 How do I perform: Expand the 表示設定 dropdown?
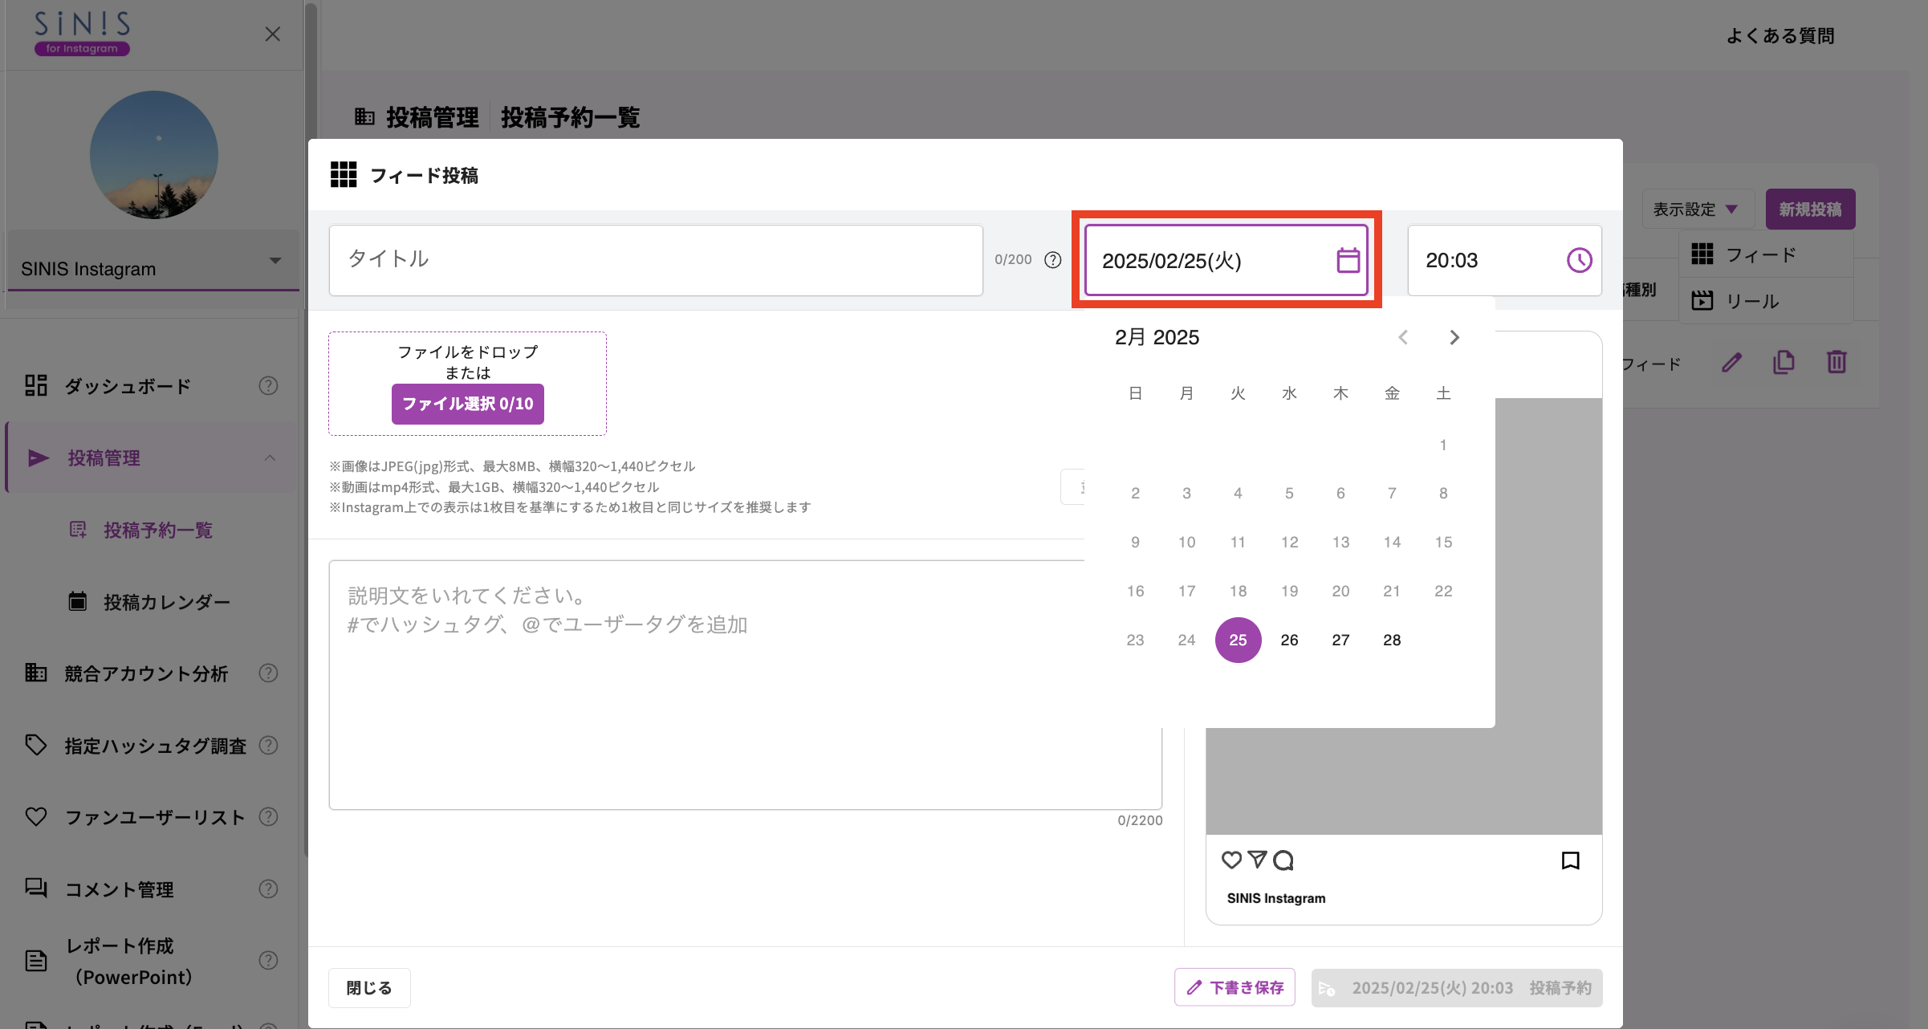[1698, 209]
